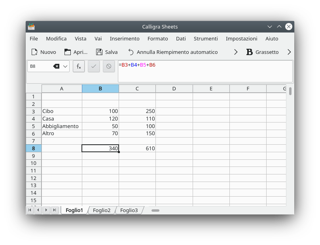The image size is (320, 245).
Task: Click the Nuovo new document icon
Action: click(34, 52)
